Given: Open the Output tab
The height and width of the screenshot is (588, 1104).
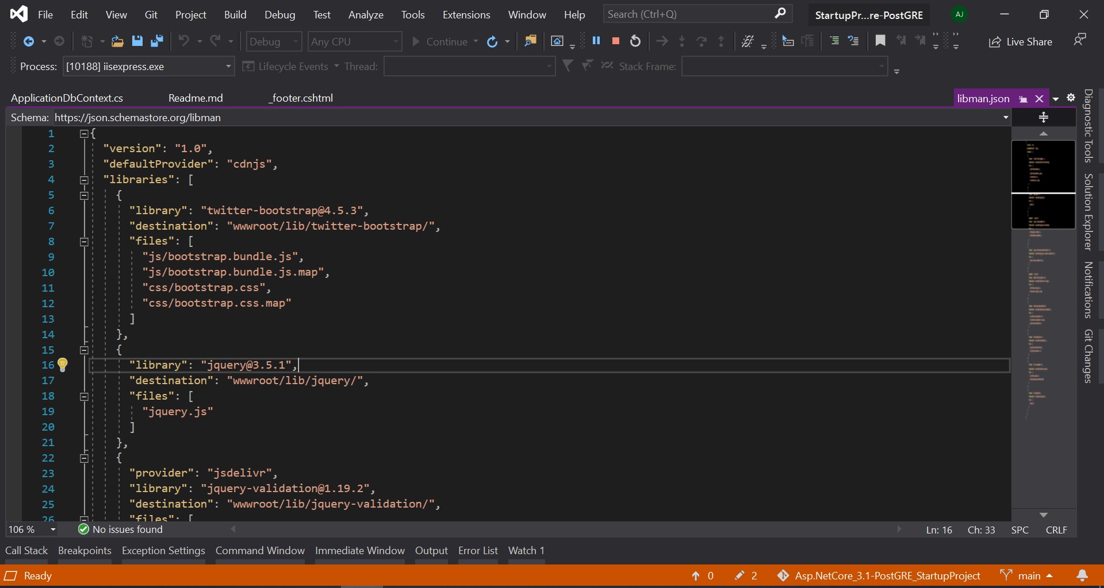Looking at the screenshot, I should click(x=431, y=550).
